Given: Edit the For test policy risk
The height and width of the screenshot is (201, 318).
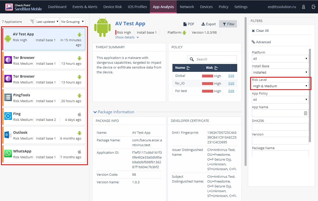Looking at the screenshot, I should tap(231, 91).
